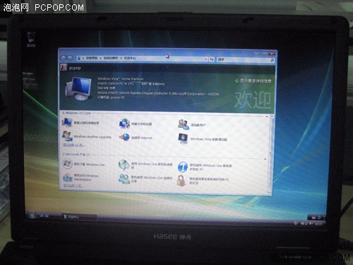This screenshot has width=353, height=265.
Task: Open the Windows Marketplace basket icon
Action: click(x=68, y=177)
